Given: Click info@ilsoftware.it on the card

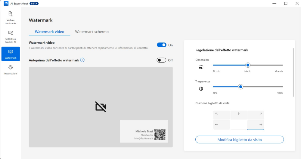Looking at the screenshot, I should 144,138.
